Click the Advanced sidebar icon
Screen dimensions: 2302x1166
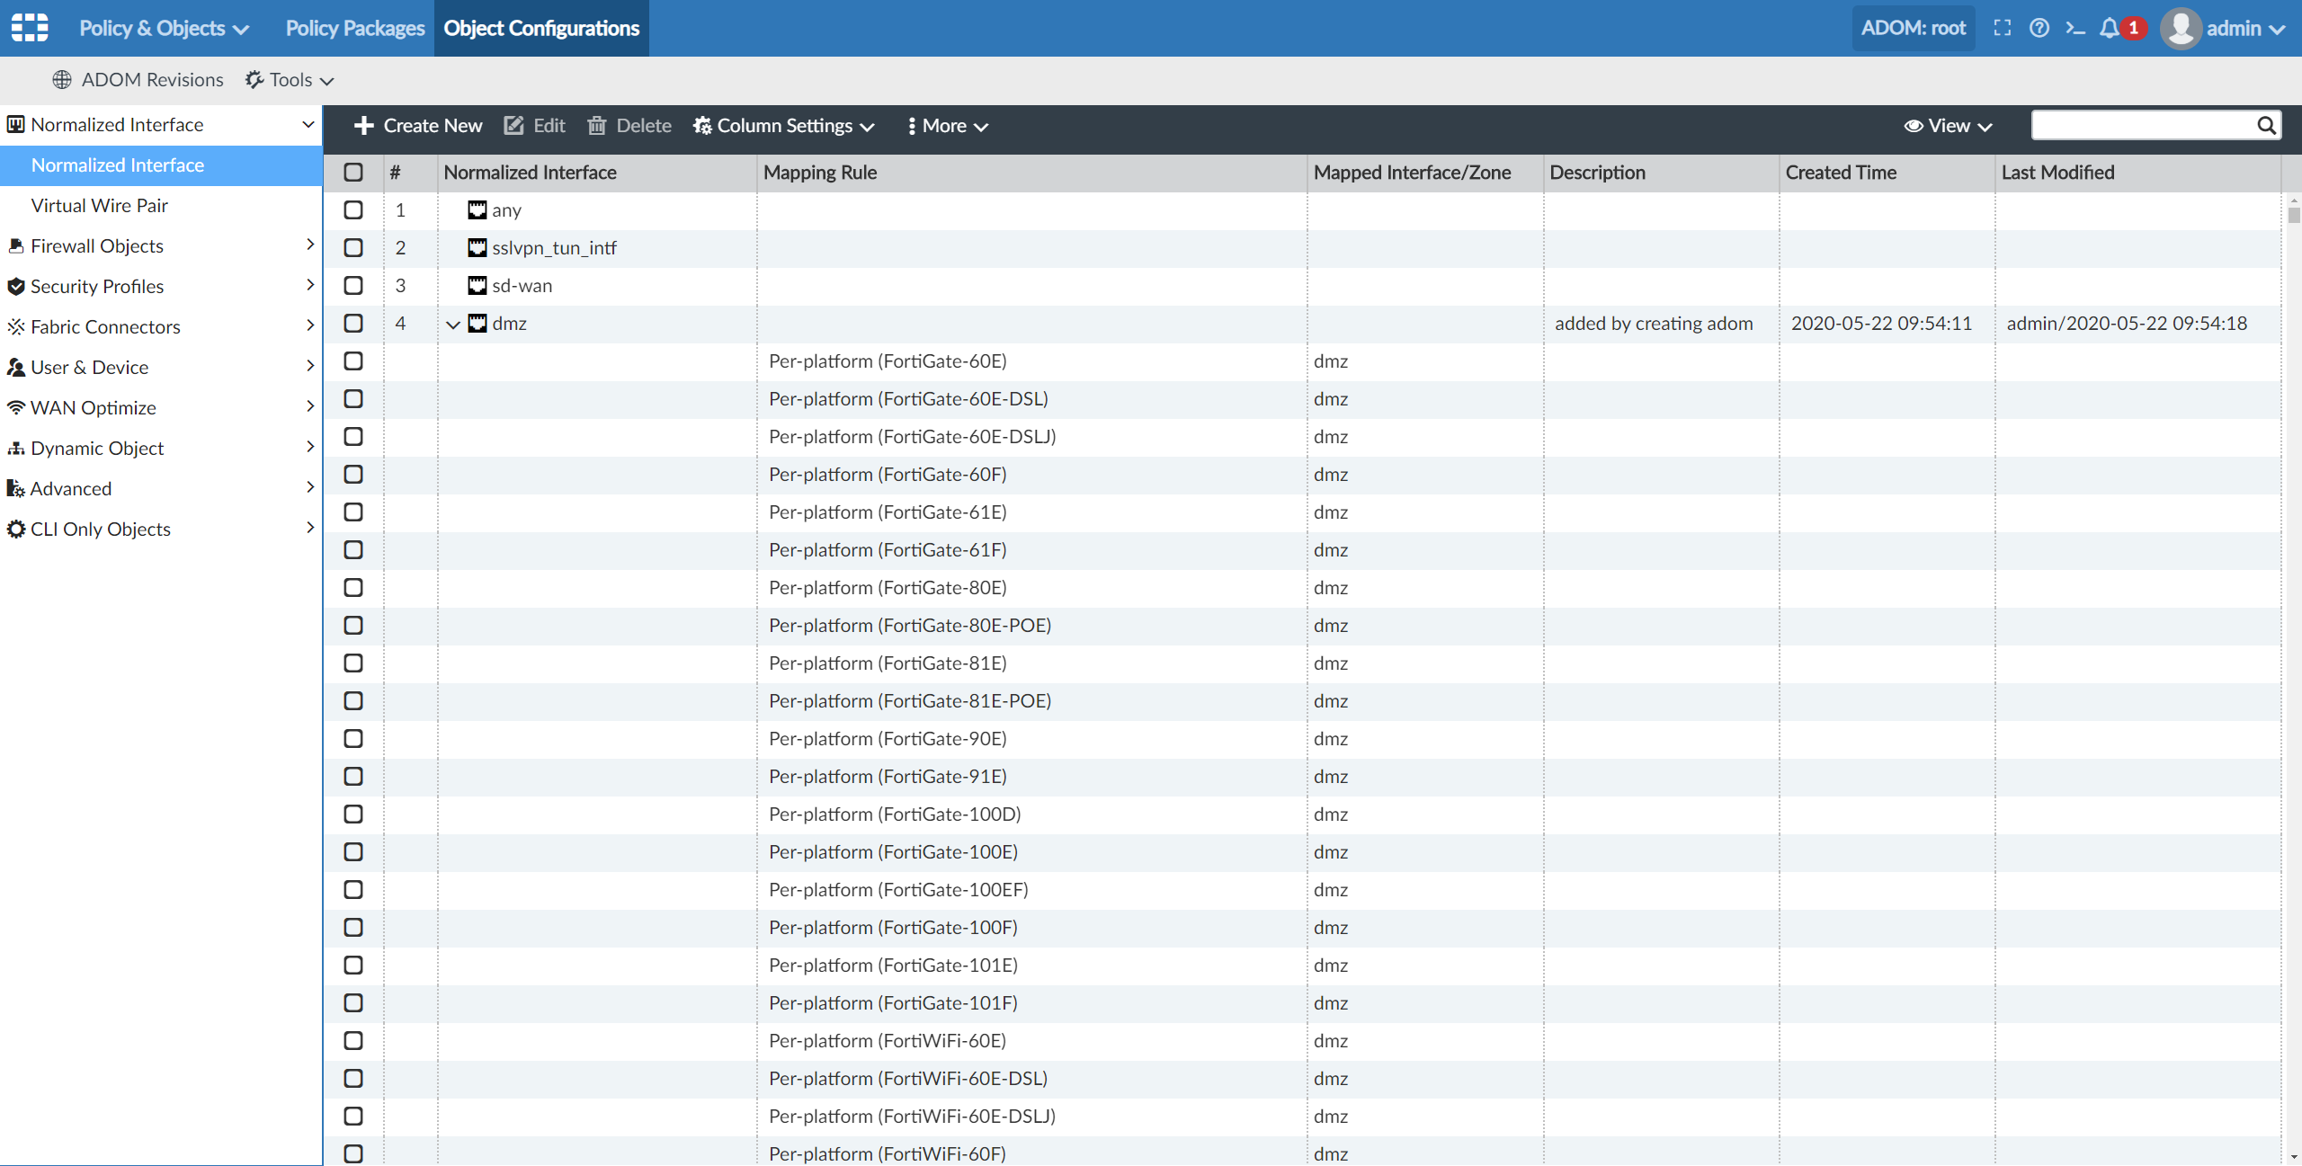tap(16, 488)
